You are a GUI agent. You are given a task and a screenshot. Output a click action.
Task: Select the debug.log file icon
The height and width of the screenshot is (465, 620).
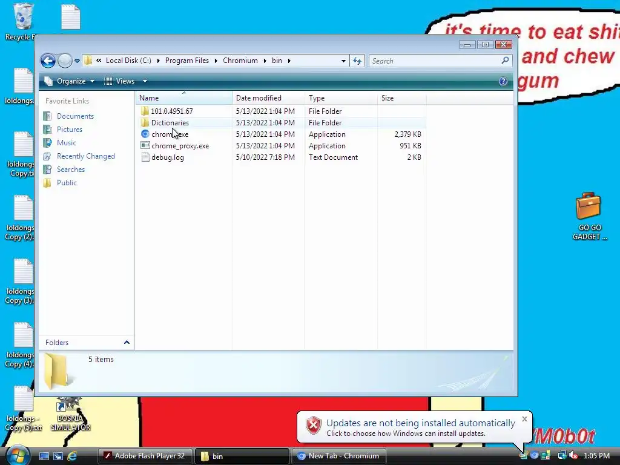click(145, 157)
